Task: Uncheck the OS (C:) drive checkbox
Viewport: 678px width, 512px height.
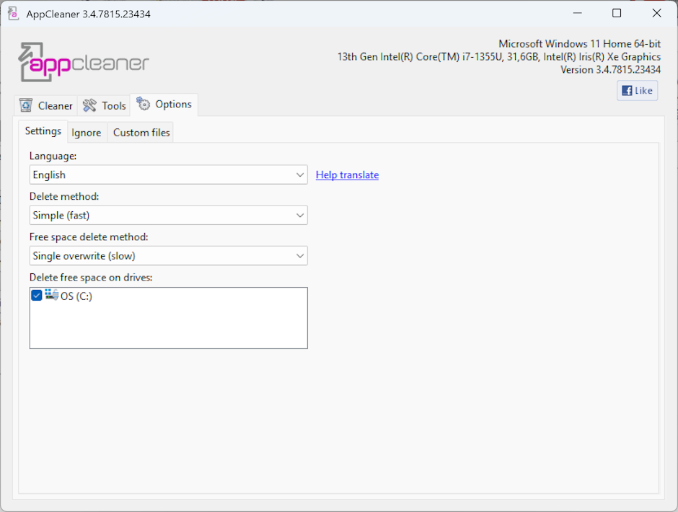Action: click(x=37, y=296)
